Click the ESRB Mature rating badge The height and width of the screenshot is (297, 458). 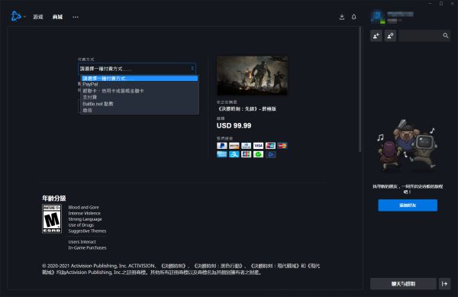(52, 218)
